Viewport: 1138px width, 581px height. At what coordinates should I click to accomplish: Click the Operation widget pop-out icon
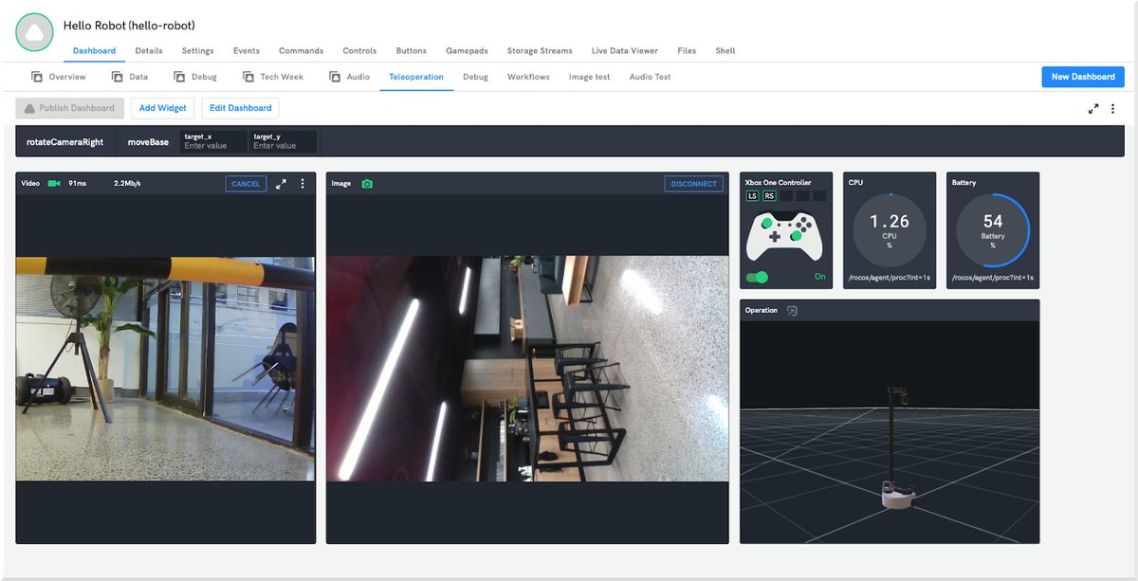click(792, 310)
